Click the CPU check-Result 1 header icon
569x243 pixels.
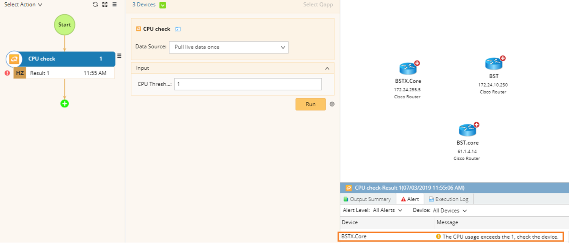348,188
